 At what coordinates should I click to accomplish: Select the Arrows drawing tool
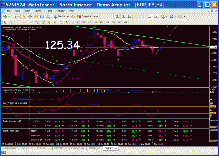(67, 22)
